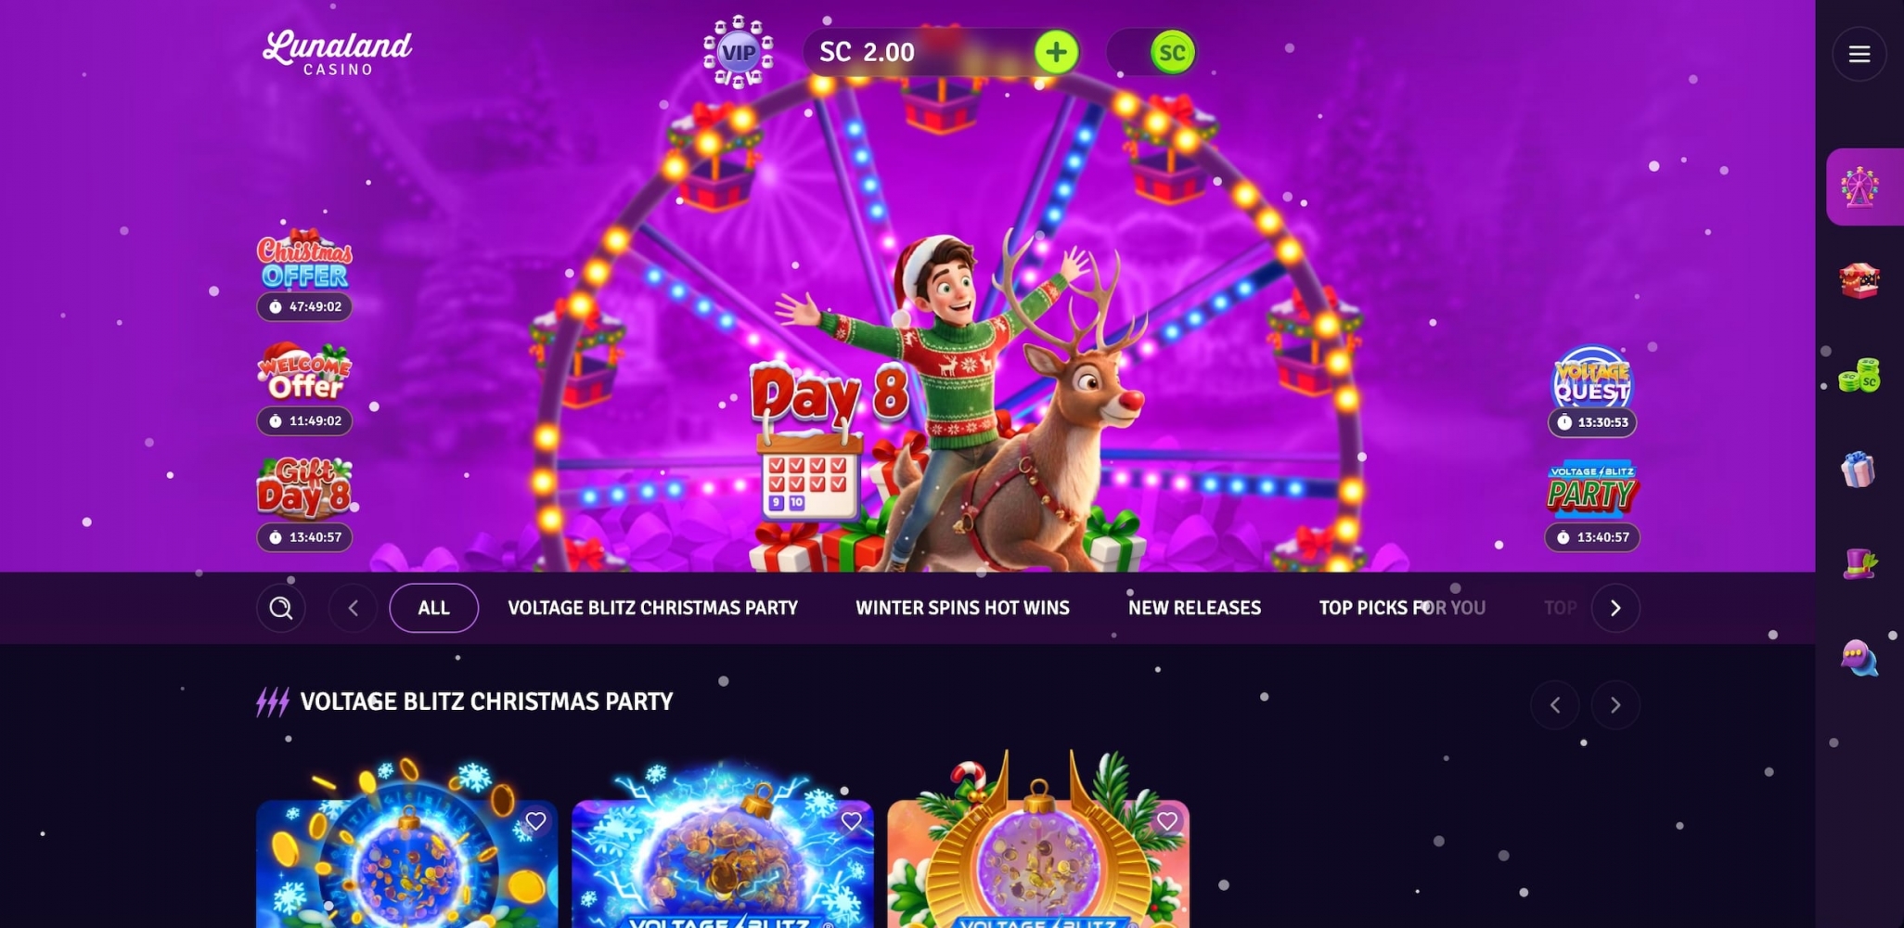Open the hamburger menu
Image resolution: width=1904 pixels, height=928 pixels.
1859,54
